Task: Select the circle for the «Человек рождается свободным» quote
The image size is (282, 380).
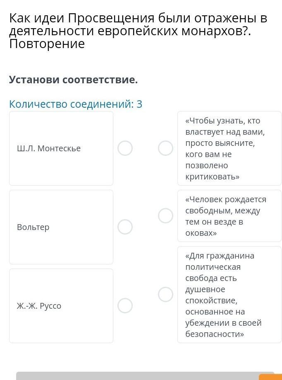Action: [x=166, y=215]
